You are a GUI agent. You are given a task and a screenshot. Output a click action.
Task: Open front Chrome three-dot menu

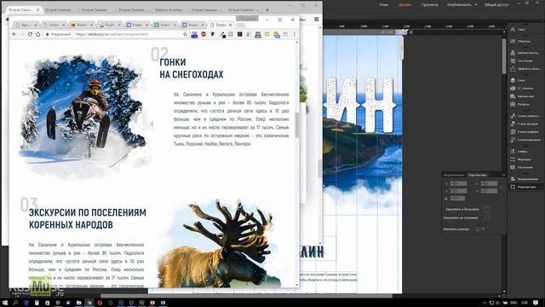pos(295,34)
